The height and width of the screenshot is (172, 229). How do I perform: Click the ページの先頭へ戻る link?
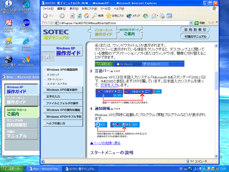pos(105,143)
